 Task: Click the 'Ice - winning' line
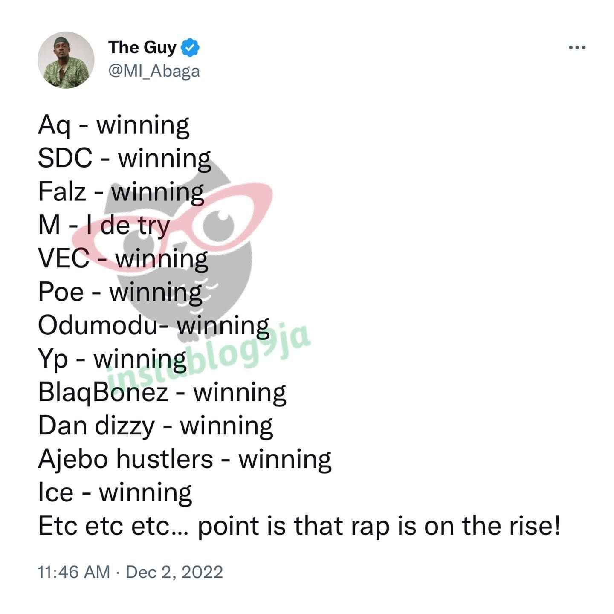tap(115, 492)
